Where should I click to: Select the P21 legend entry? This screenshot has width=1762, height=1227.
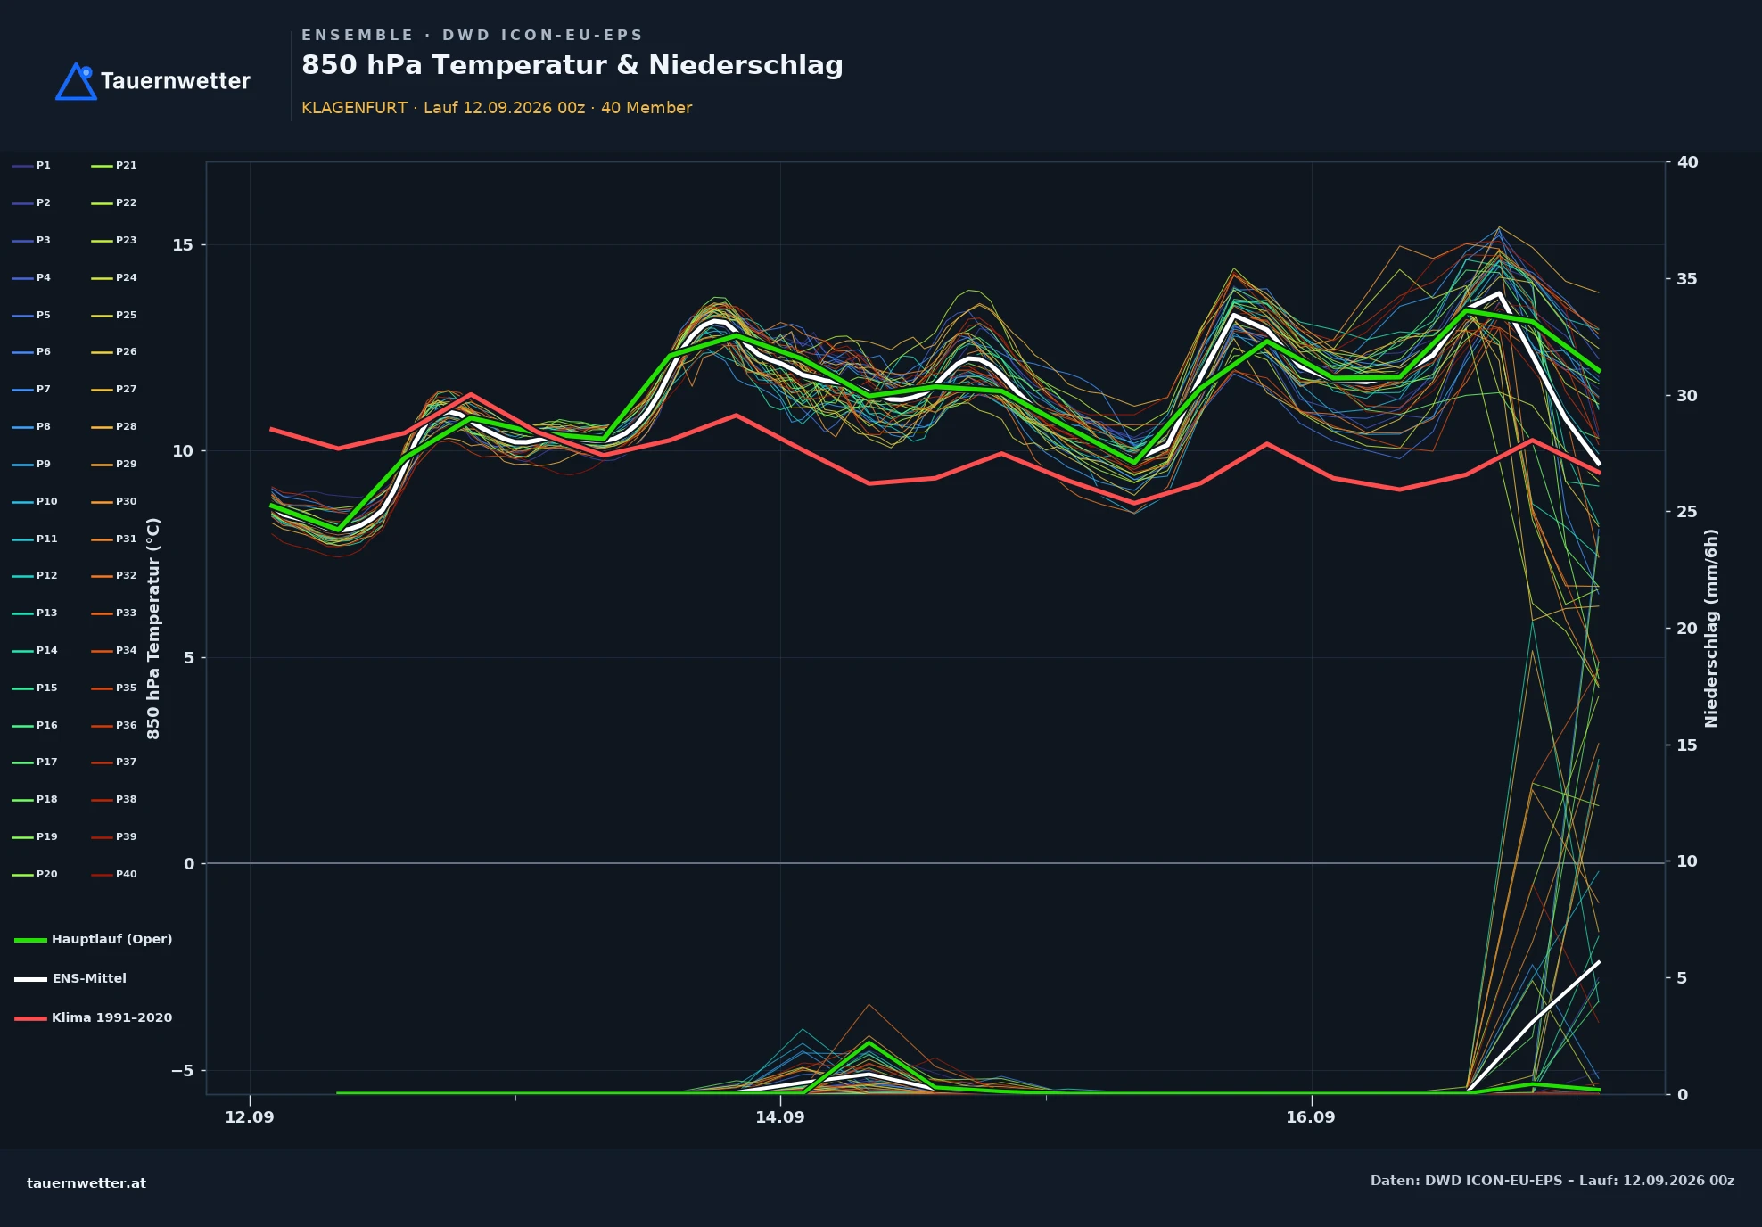click(114, 166)
